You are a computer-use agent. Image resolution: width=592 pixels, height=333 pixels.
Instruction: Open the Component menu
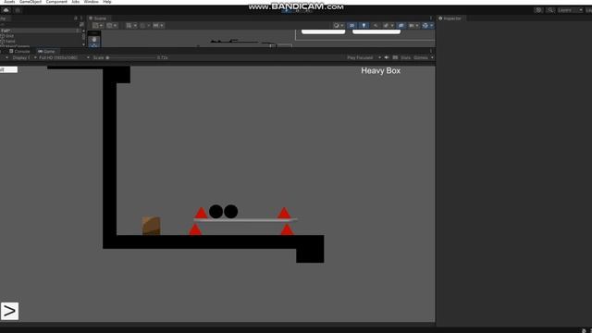56,2
